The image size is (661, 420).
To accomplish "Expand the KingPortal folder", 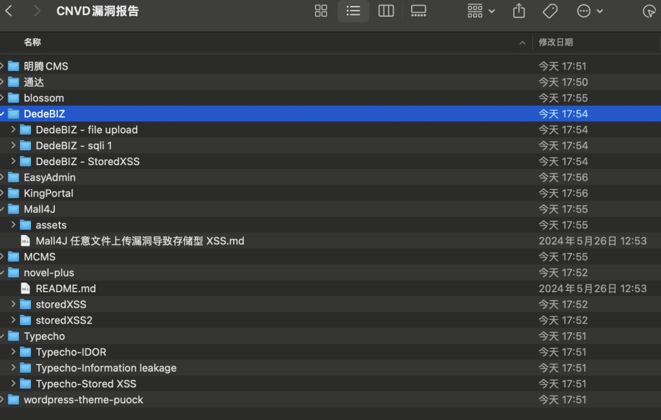I will tap(2, 193).
